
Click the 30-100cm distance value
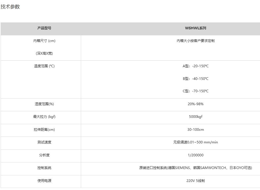coord(195,130)
